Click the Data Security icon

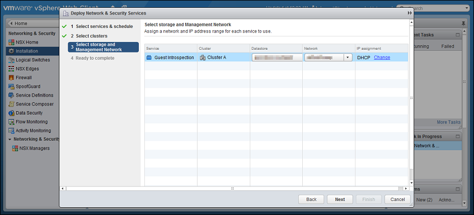click(11, 113)
